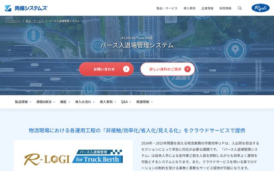Open the search magnifier icon
Image resolution: width=274 pixels, height=171 pixels.
240,8
